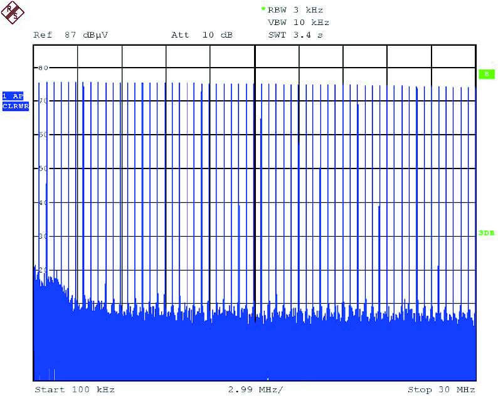Click the Start 100 kHz frequency label
498x399 pixels.
(74, 390)
